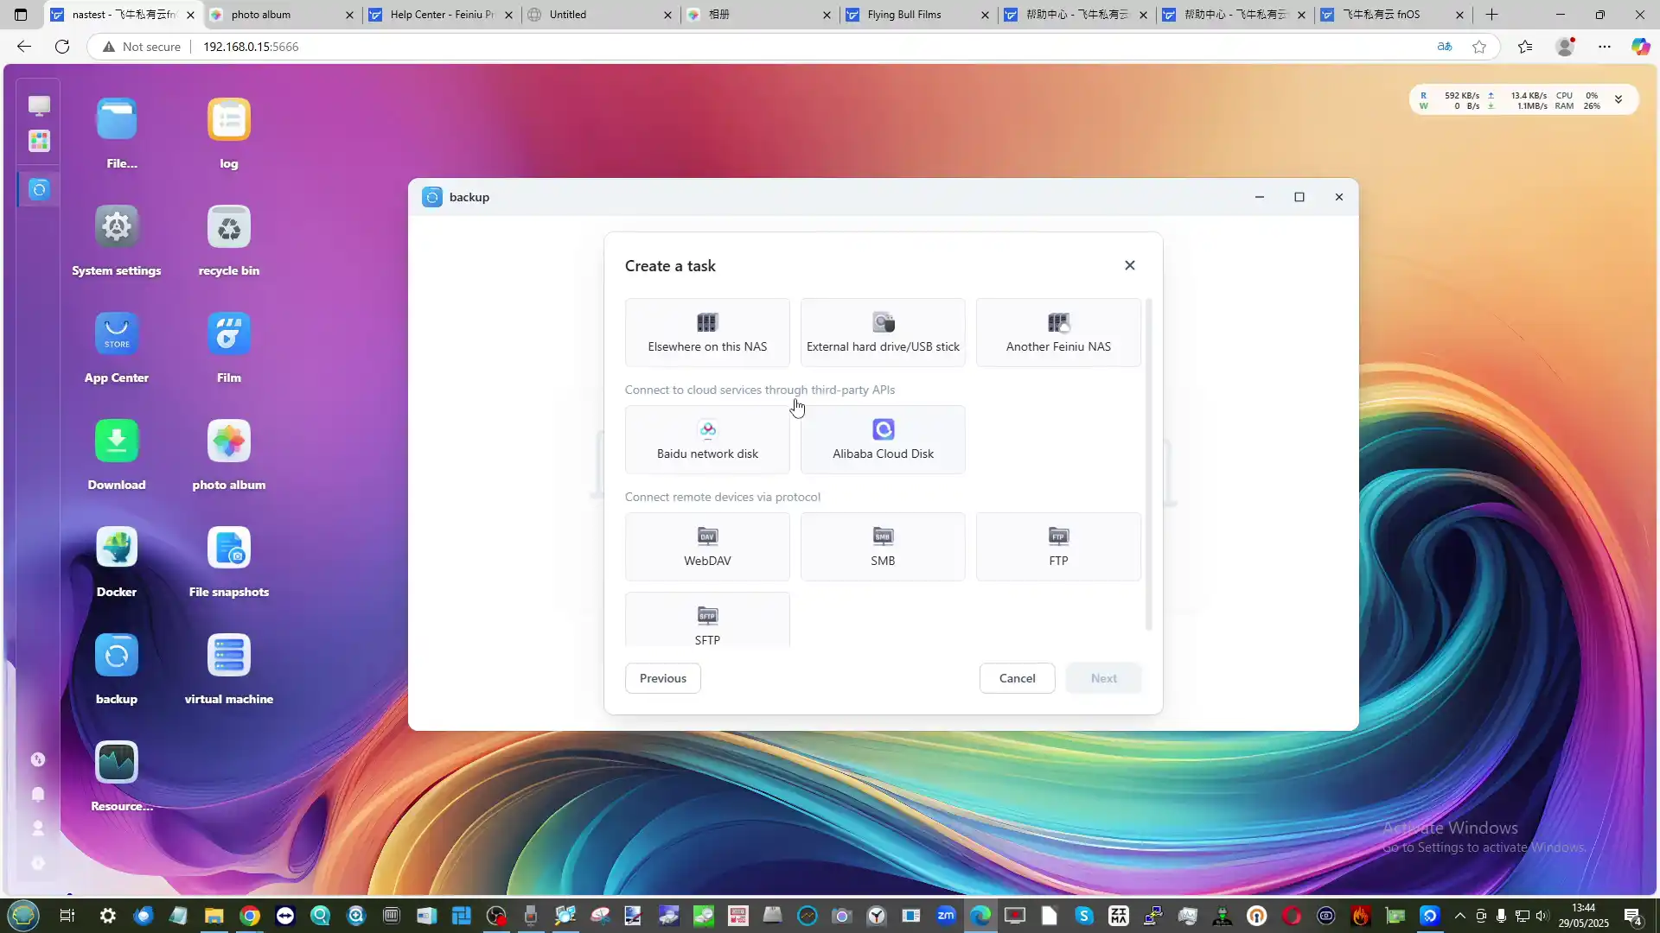Open taskbar clock showing 13:44

pyautogui.click(x=1583, y=916)
